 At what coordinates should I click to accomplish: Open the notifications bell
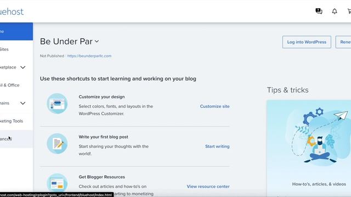tap(335, 11)
